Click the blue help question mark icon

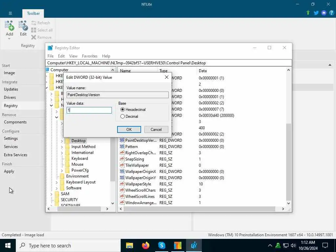[x=331, y=13]
